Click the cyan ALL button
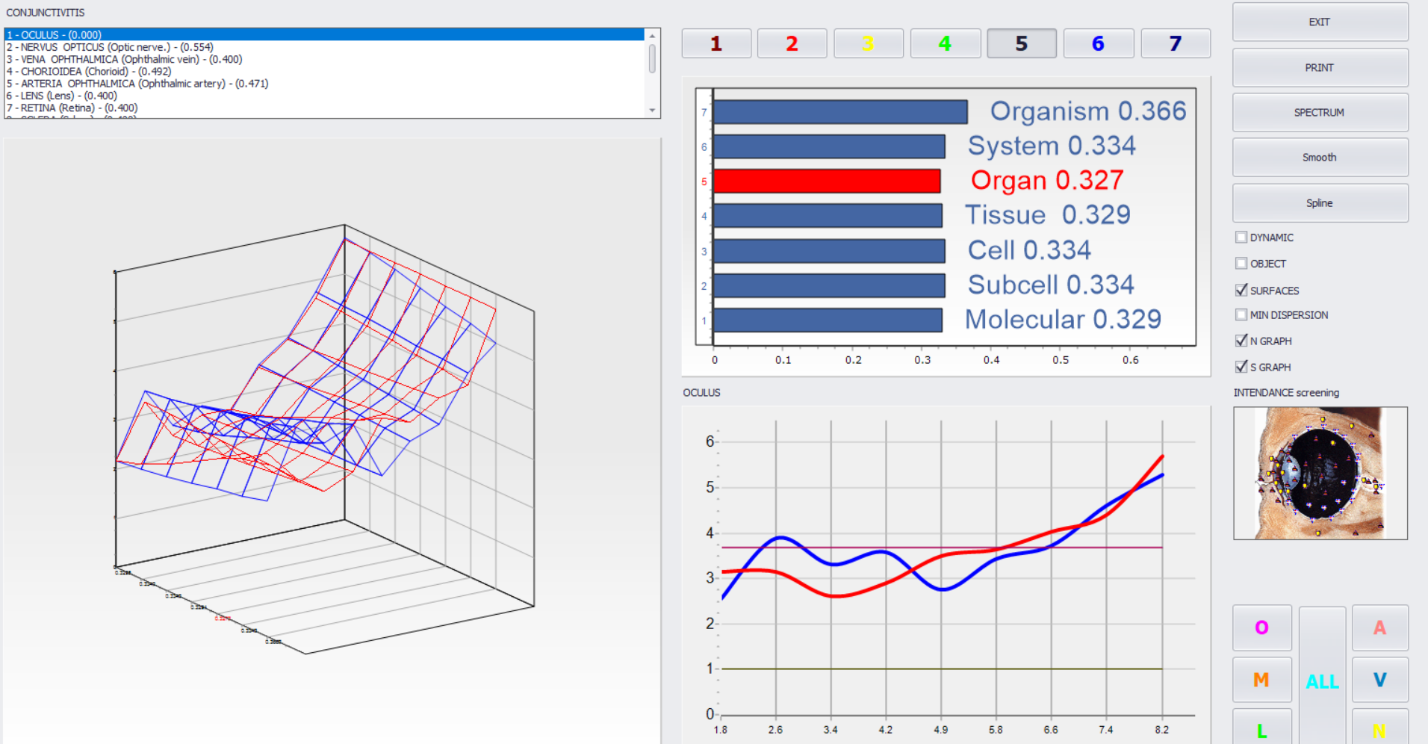Viewport: 1428px width, 744px height. coord(1322,681)
